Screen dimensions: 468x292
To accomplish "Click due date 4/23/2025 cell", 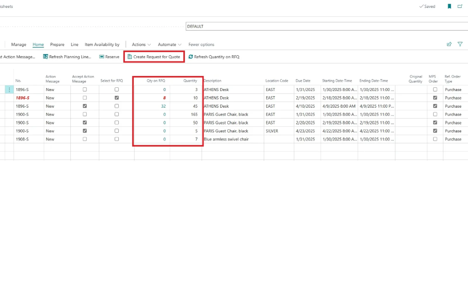I will click(x=305, y=131).
